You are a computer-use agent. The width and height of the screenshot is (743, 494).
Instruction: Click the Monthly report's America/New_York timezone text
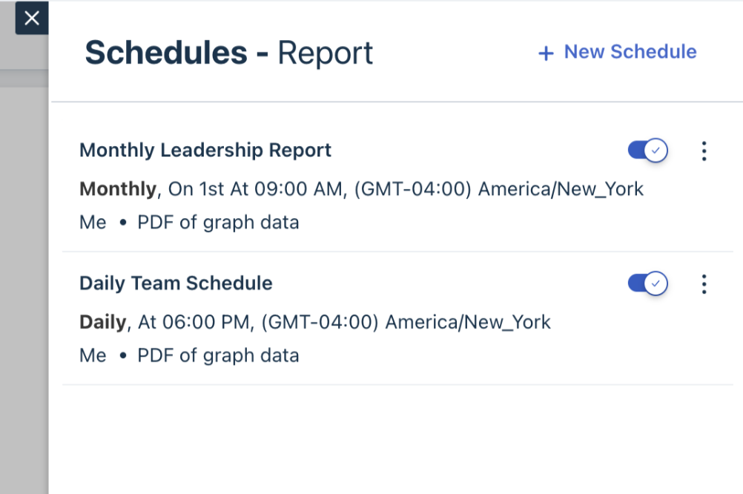[561, 189]
